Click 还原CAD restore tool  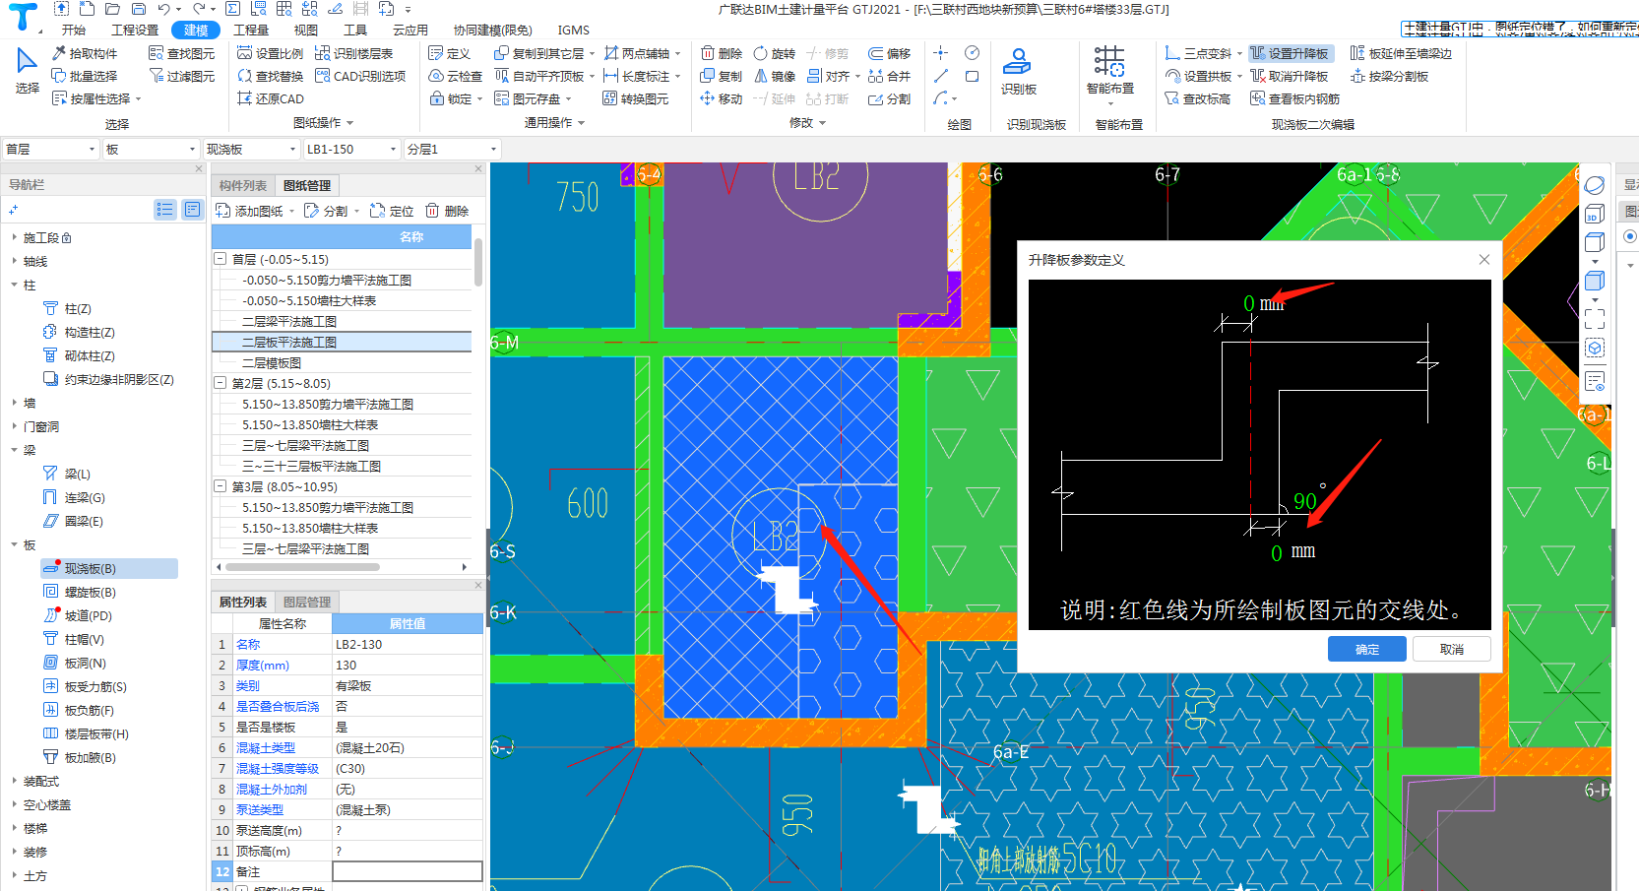point(271,98)
